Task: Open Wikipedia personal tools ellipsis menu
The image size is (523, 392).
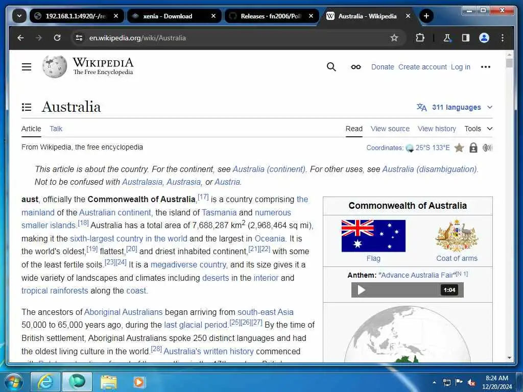Action: (x=486, y=67)
